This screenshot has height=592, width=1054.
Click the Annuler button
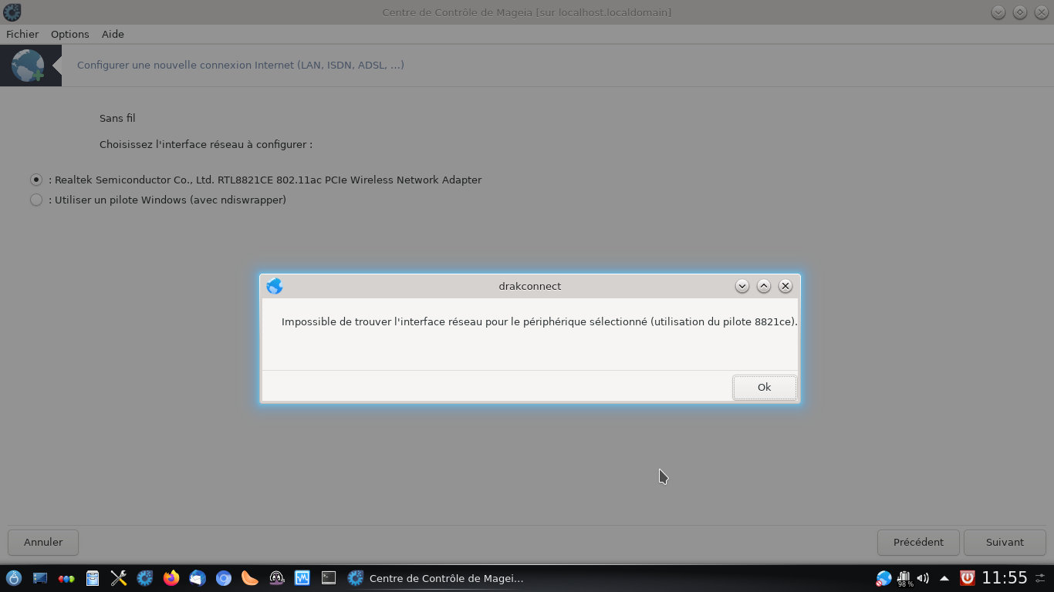[43, 542]
